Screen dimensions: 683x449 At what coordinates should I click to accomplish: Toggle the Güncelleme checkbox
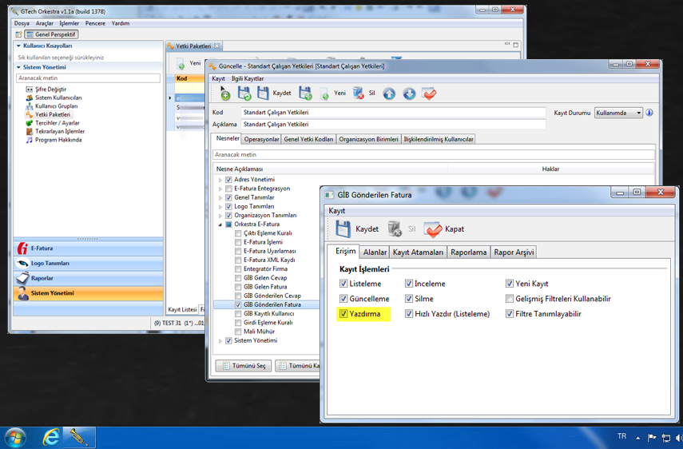pyautogui.click(x=343, y=299)
